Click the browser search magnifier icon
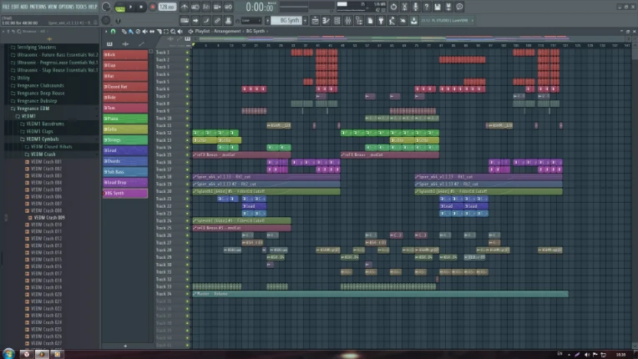This screenshot has height=359, width=638. click(18, 31)
